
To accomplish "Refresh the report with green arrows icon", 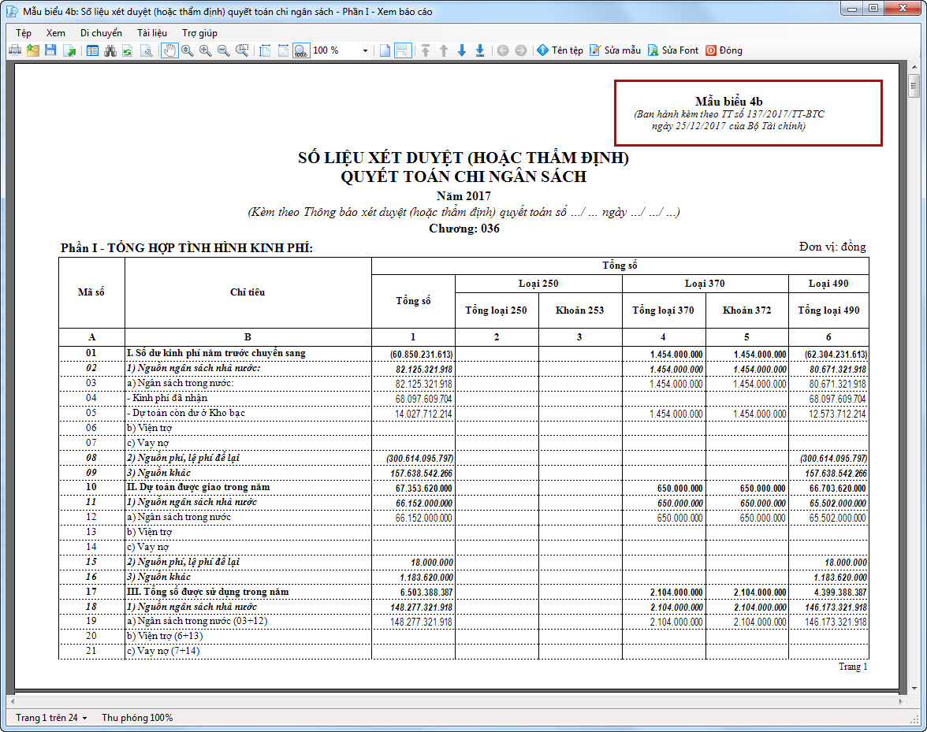I will [x=128, y=50].
